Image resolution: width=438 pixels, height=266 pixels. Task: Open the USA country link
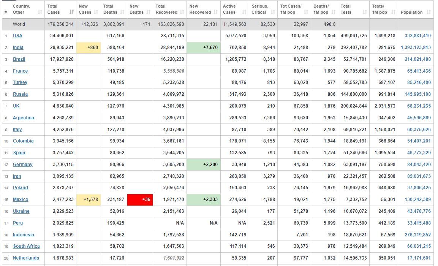tap(17, 35)
